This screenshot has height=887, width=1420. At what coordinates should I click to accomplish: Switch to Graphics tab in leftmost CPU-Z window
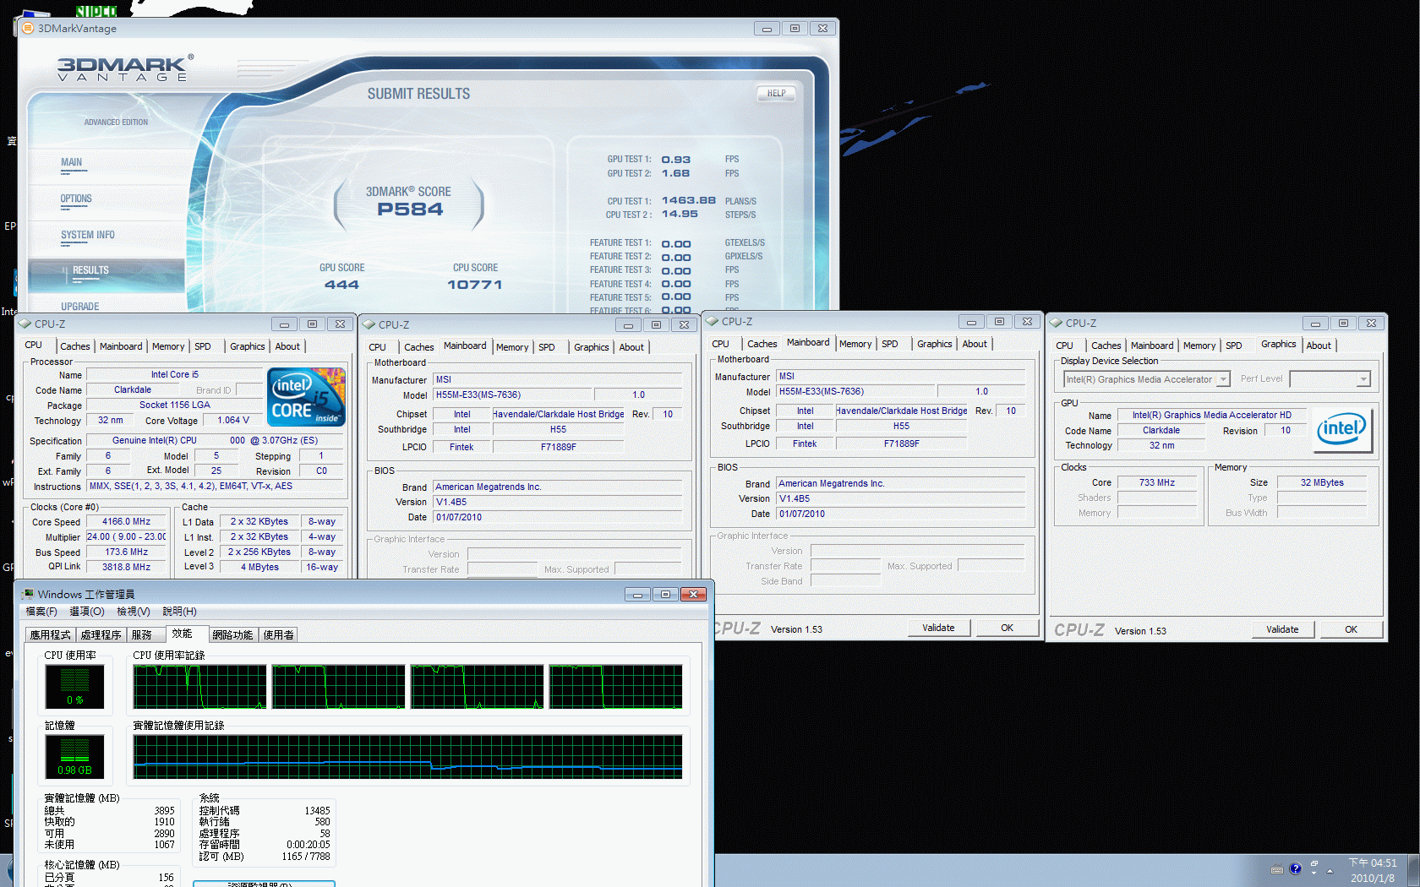(x=247, y=346)
